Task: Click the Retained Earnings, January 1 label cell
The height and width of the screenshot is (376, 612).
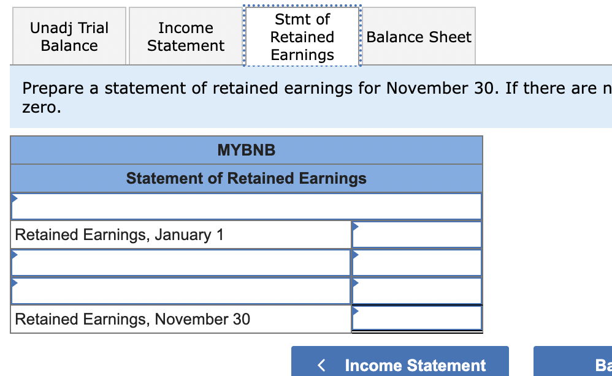Action: point(181,235)
